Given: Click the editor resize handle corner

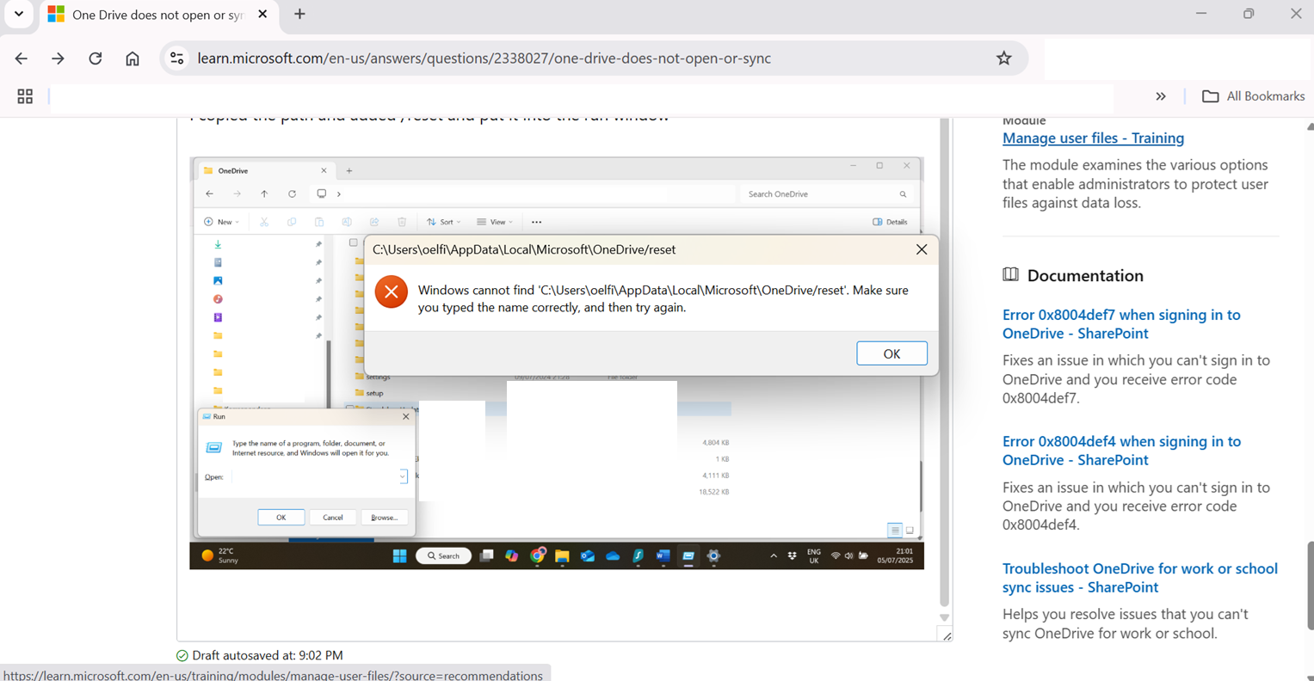Looking at the screenshot, I should click(x=947, y=636).
